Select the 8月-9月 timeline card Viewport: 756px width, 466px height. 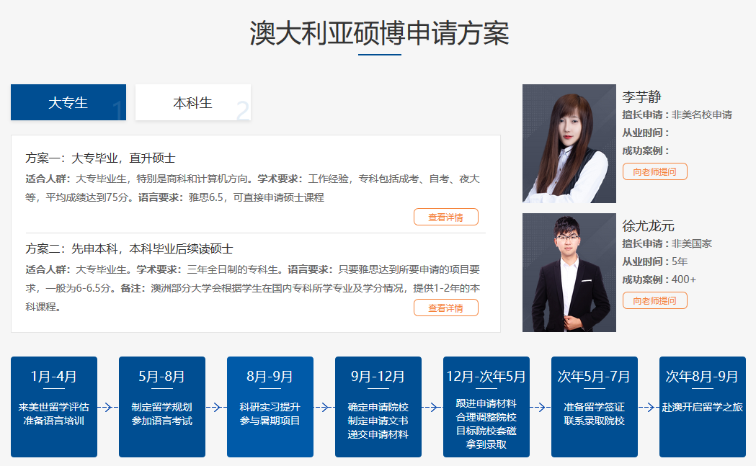270,407
